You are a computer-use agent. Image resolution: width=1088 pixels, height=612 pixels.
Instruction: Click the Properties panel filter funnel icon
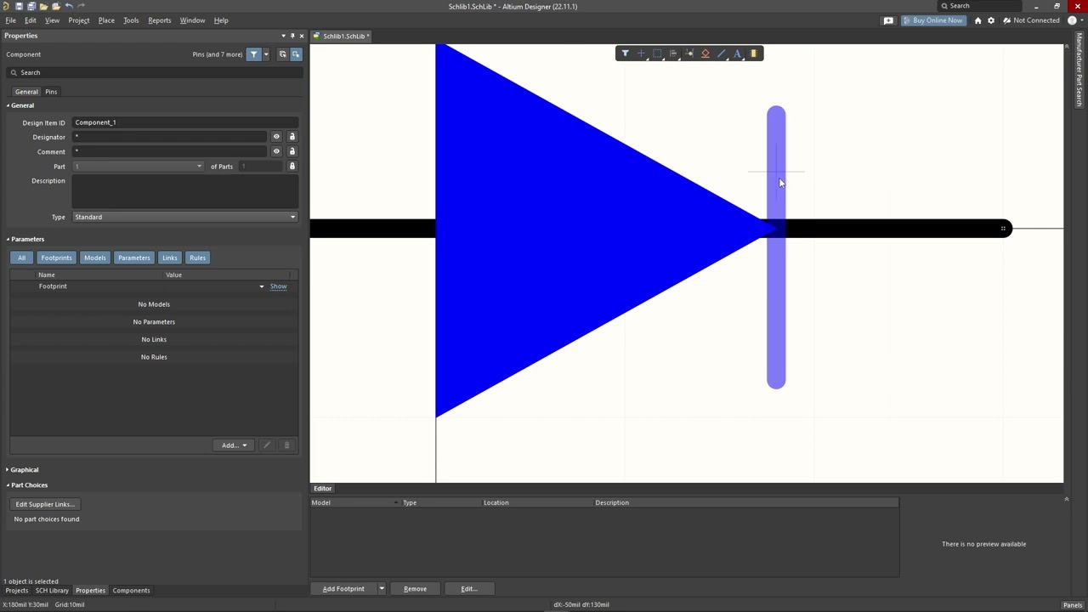click(253, 54)
